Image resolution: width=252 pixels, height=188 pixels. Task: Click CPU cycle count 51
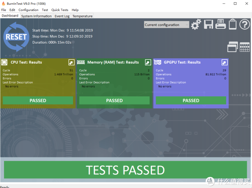(x=71, y=70)
